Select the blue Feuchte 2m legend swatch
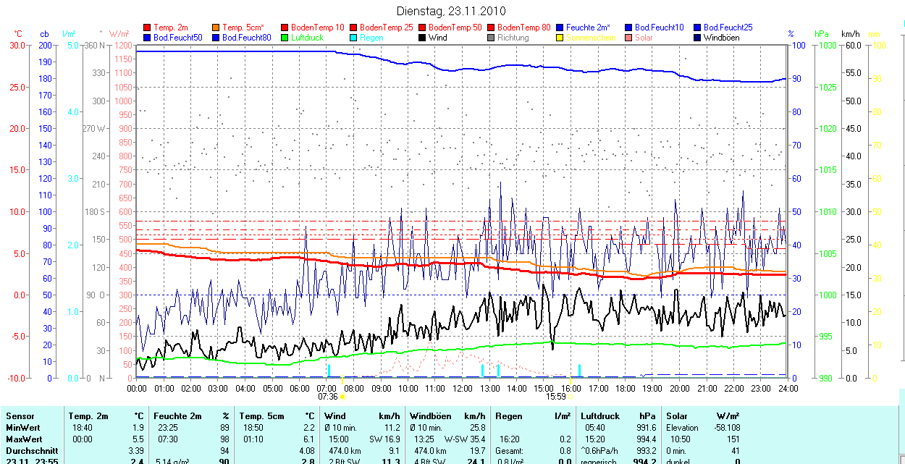The image size is (905, 464). click(560, 28)
